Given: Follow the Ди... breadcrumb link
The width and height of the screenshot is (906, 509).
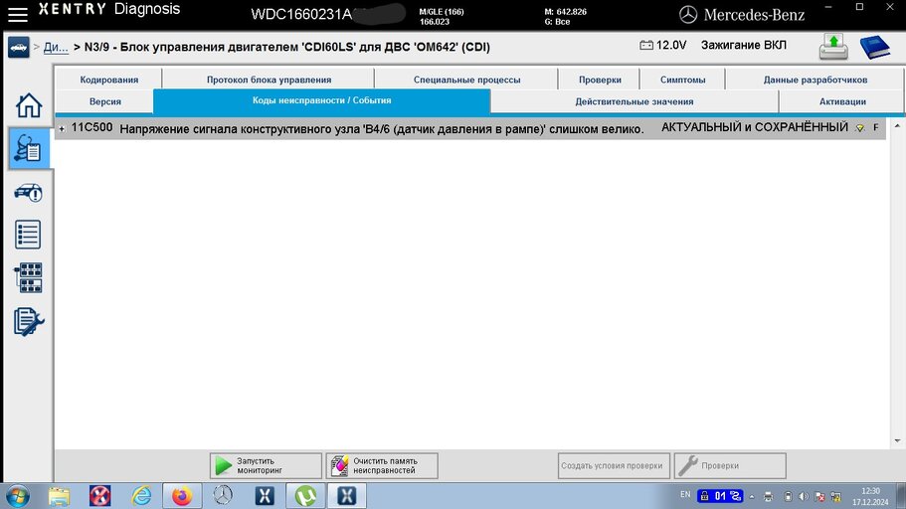Looking at the screenshot, I should point(56,48).
